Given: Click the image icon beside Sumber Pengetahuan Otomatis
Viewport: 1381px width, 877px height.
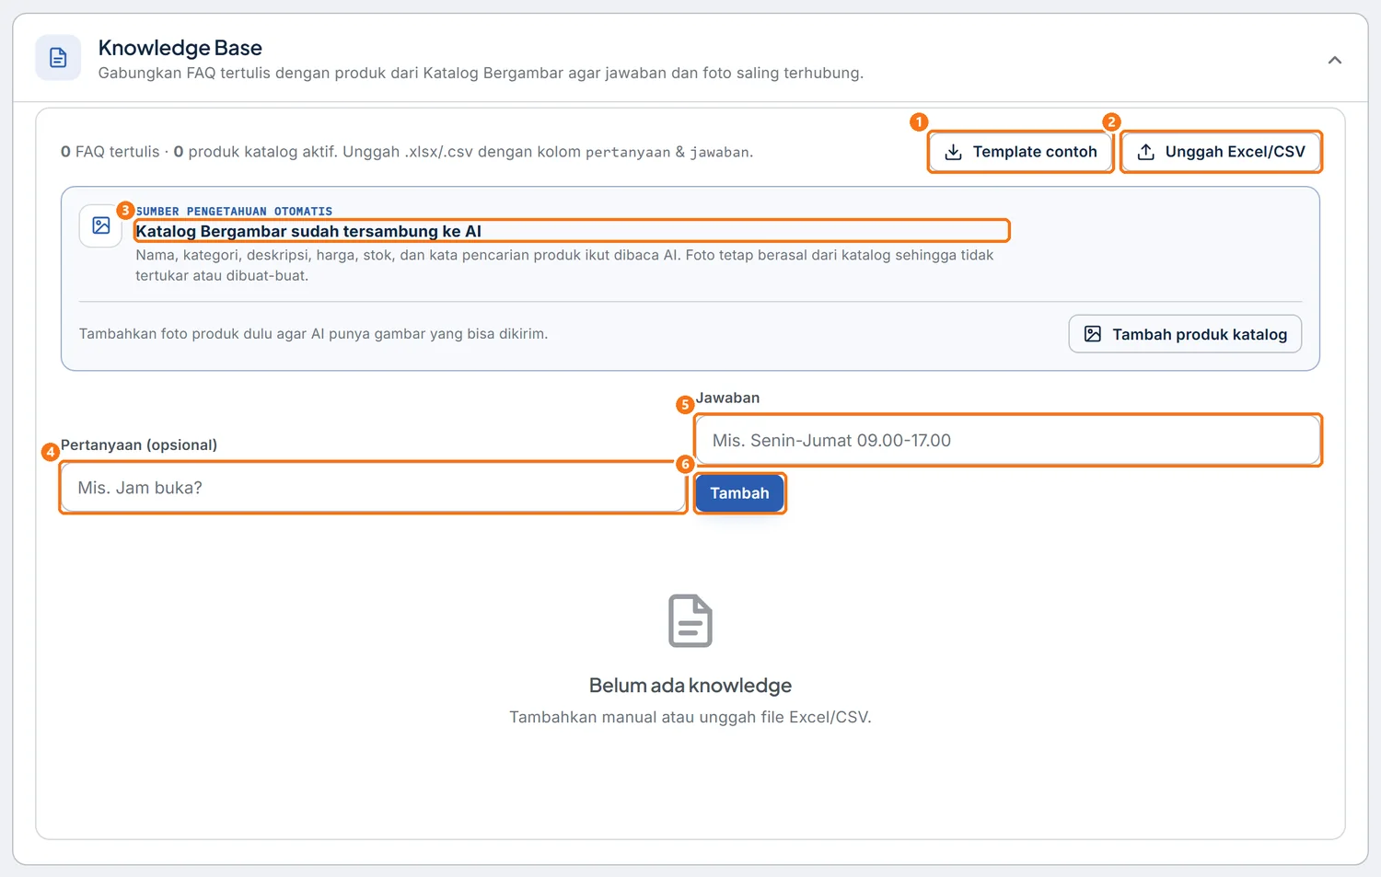Looking at the screenshot, I should 101,225.
